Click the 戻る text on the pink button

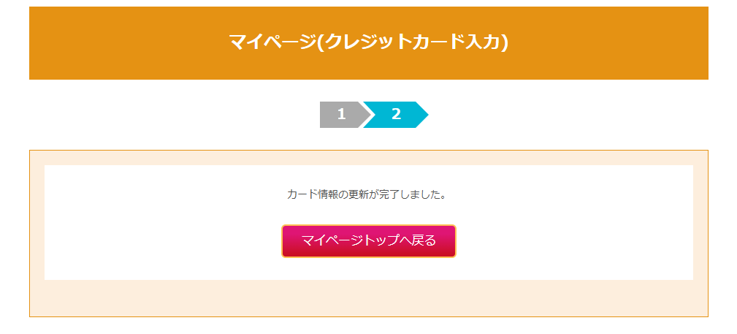click(424, 240)
